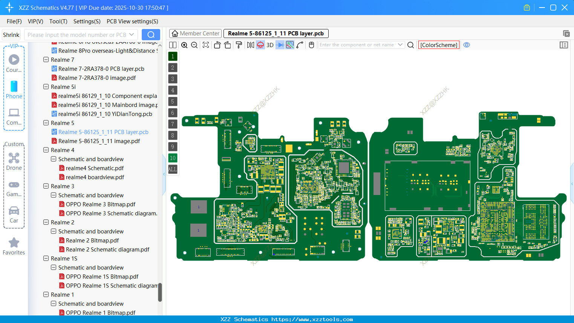Image resolution: width=574 pixels, height=323 pixels.
Task: Mirror the PCB view
Action: [x=250, y=45]
